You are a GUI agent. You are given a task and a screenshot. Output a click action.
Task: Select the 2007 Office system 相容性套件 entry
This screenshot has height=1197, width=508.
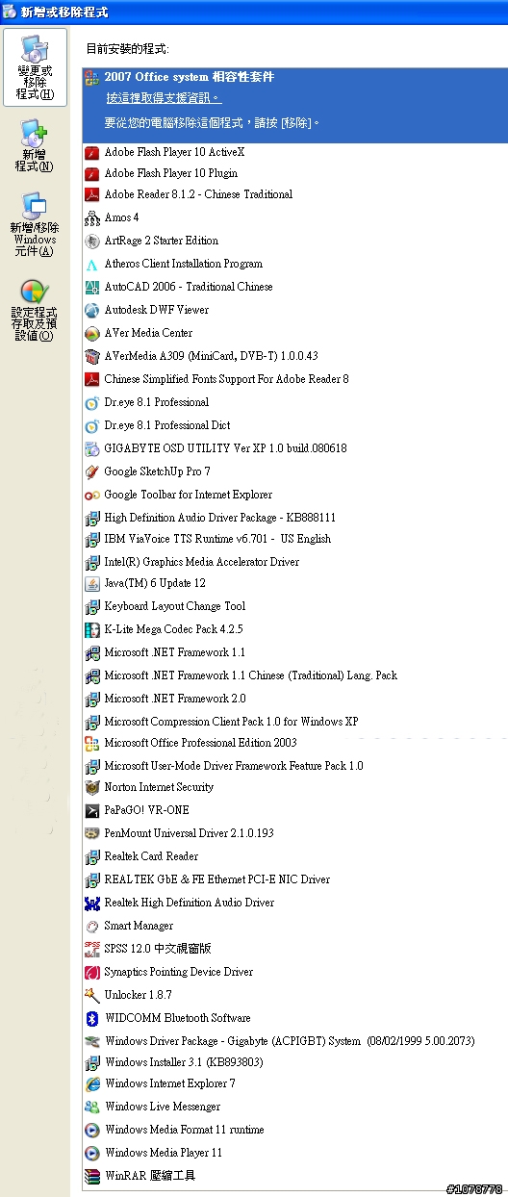click(x=294, y=104)
